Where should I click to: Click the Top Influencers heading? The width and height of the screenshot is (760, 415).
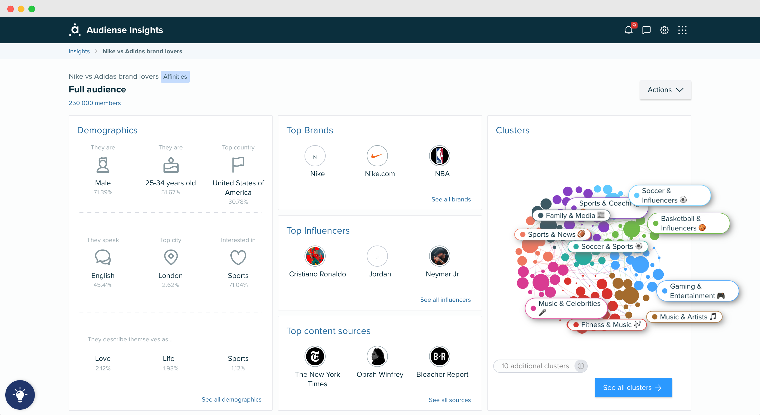point(318,230)
